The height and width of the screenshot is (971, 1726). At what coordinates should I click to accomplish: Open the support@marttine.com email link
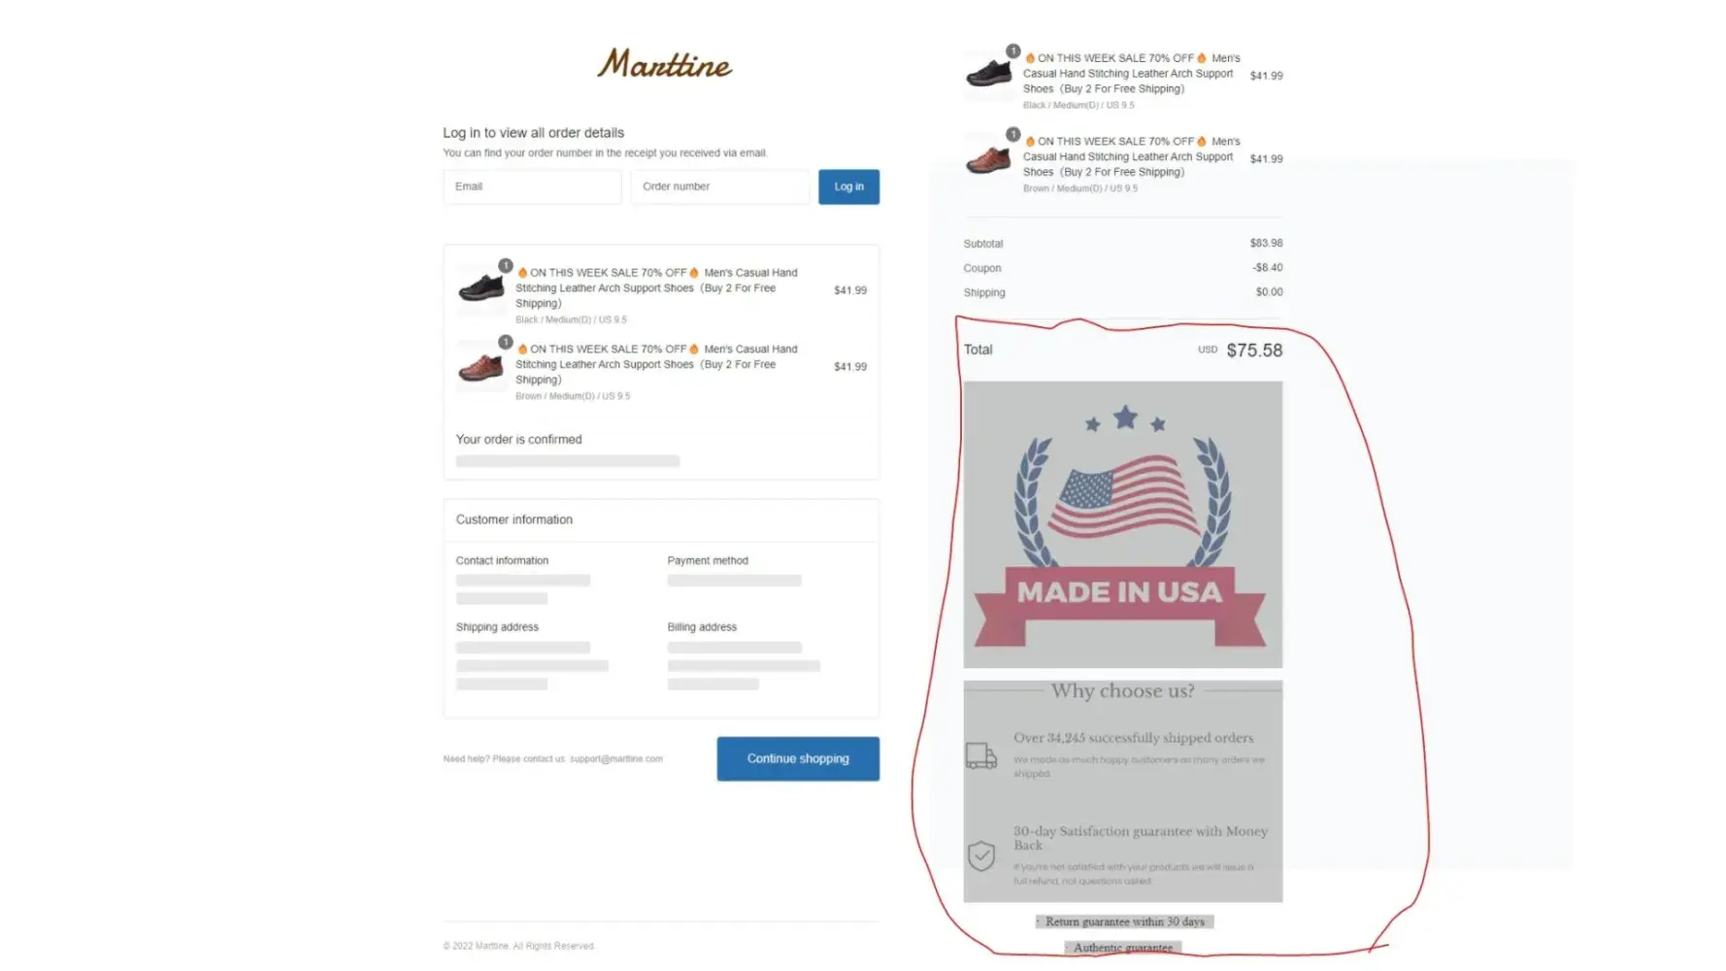pos(615,759)
